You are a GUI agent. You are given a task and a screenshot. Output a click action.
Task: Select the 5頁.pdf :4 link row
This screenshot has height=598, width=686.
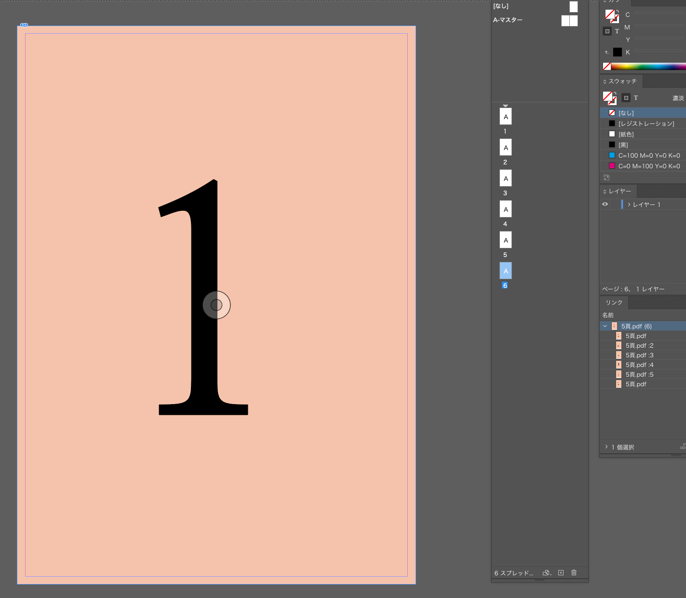(x=643, y=365)
